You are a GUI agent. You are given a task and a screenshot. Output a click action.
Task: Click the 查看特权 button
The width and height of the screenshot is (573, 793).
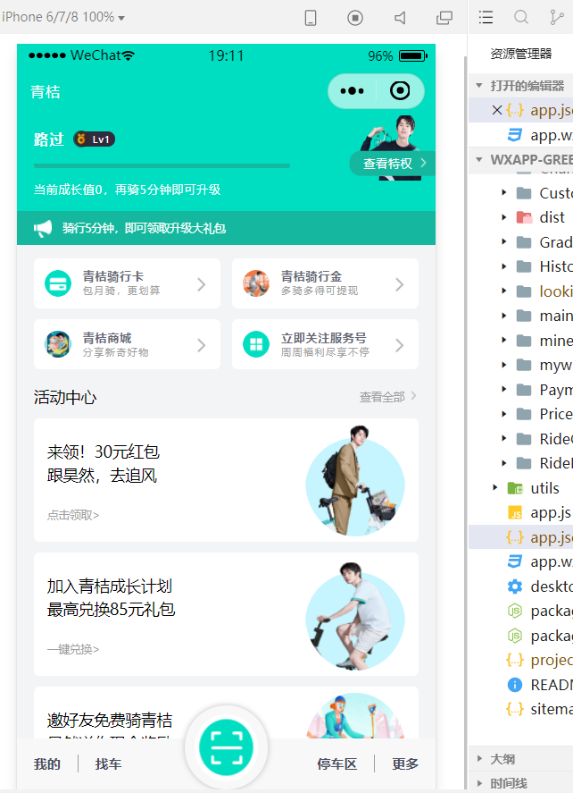(x=393, y=164)
